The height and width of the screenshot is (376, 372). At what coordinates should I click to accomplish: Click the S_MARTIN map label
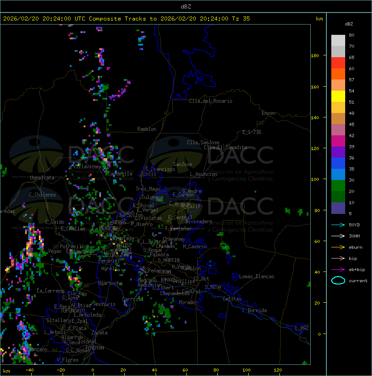(x=169, y=260)
